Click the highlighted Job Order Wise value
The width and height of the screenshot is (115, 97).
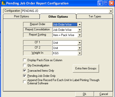click(65, 25)
